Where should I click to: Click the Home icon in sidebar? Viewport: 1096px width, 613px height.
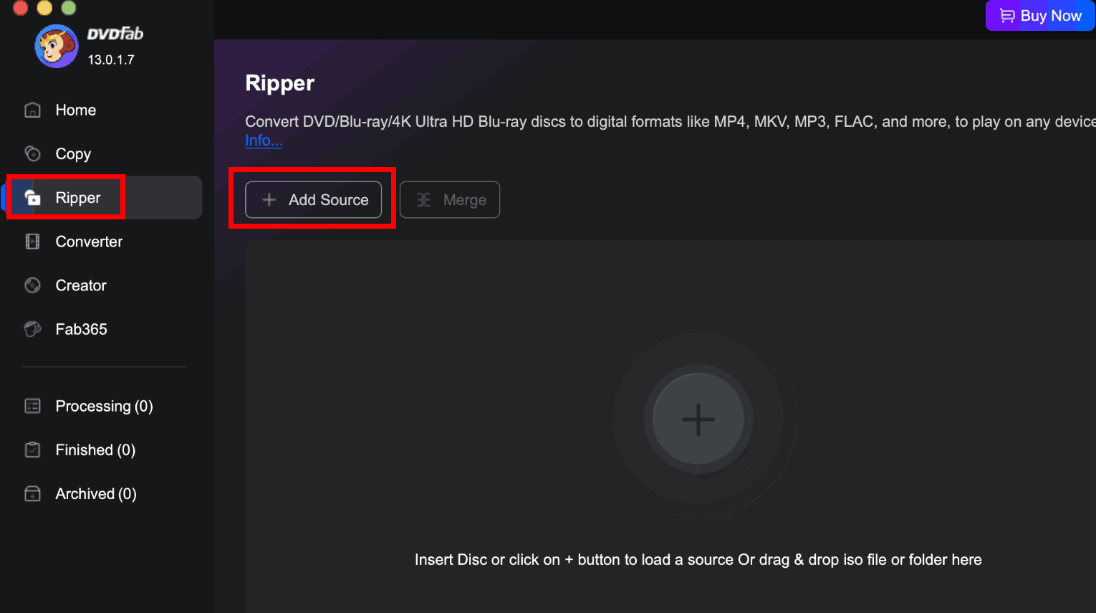pyautogui.click(x=32, y=110)
